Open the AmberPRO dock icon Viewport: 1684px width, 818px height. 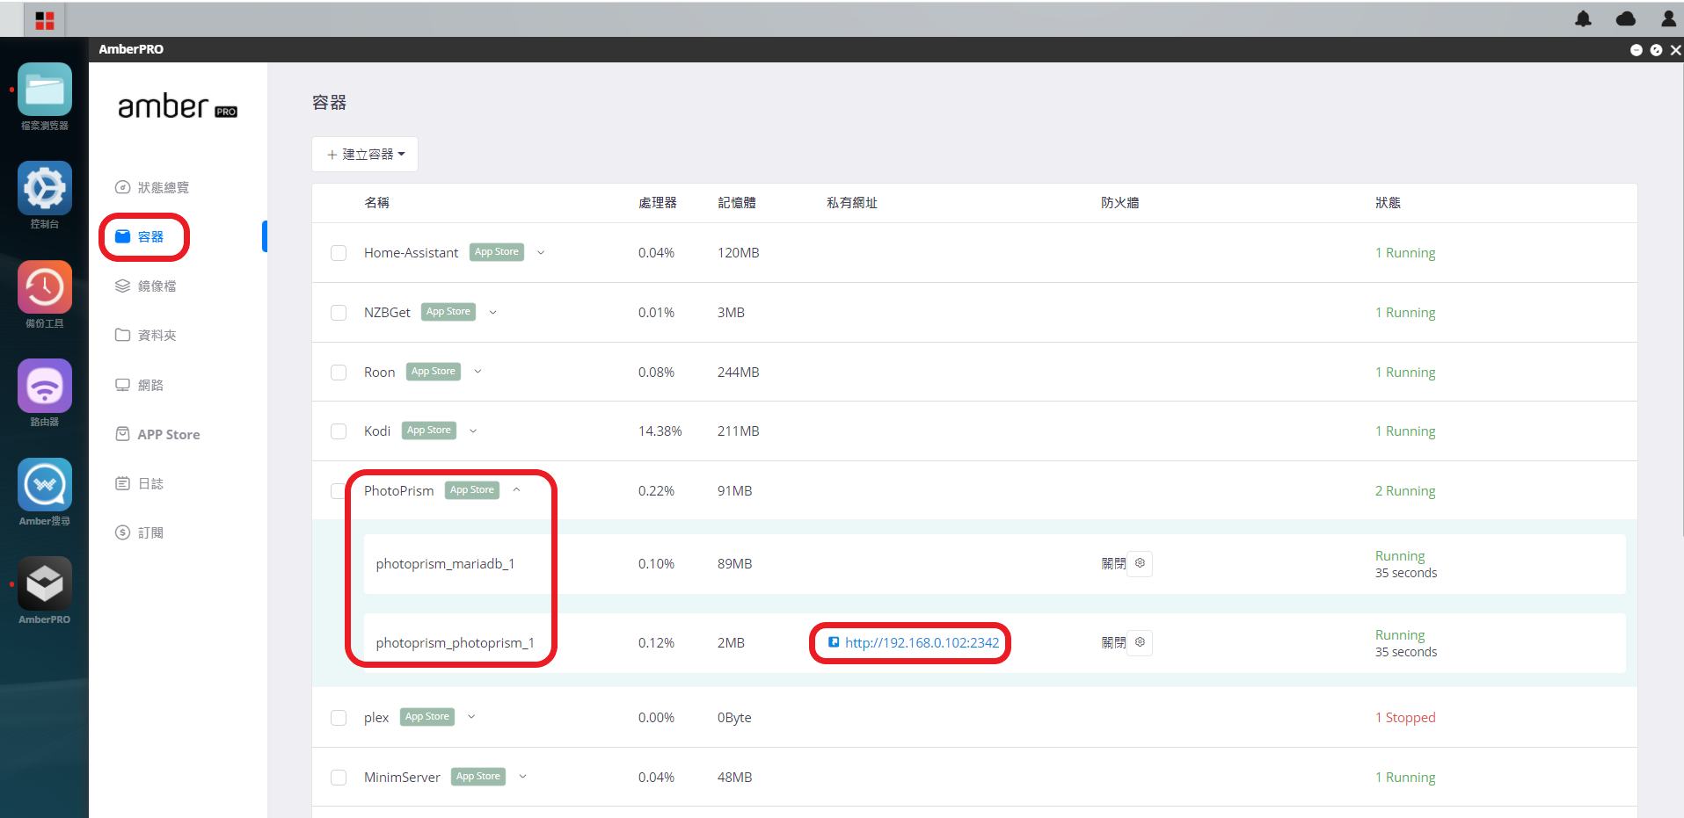click(x=45, y=583)
